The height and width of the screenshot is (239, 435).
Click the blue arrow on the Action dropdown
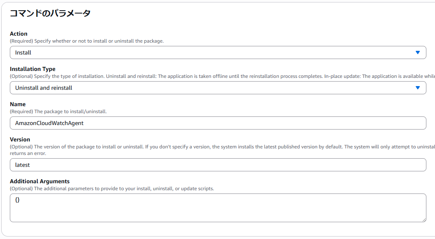[417, 52]
